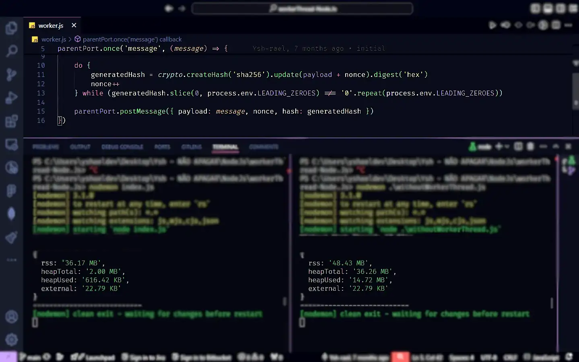Open the Extensions view
The height and width of the screenshot is (362, 579).
click(11, 121)
